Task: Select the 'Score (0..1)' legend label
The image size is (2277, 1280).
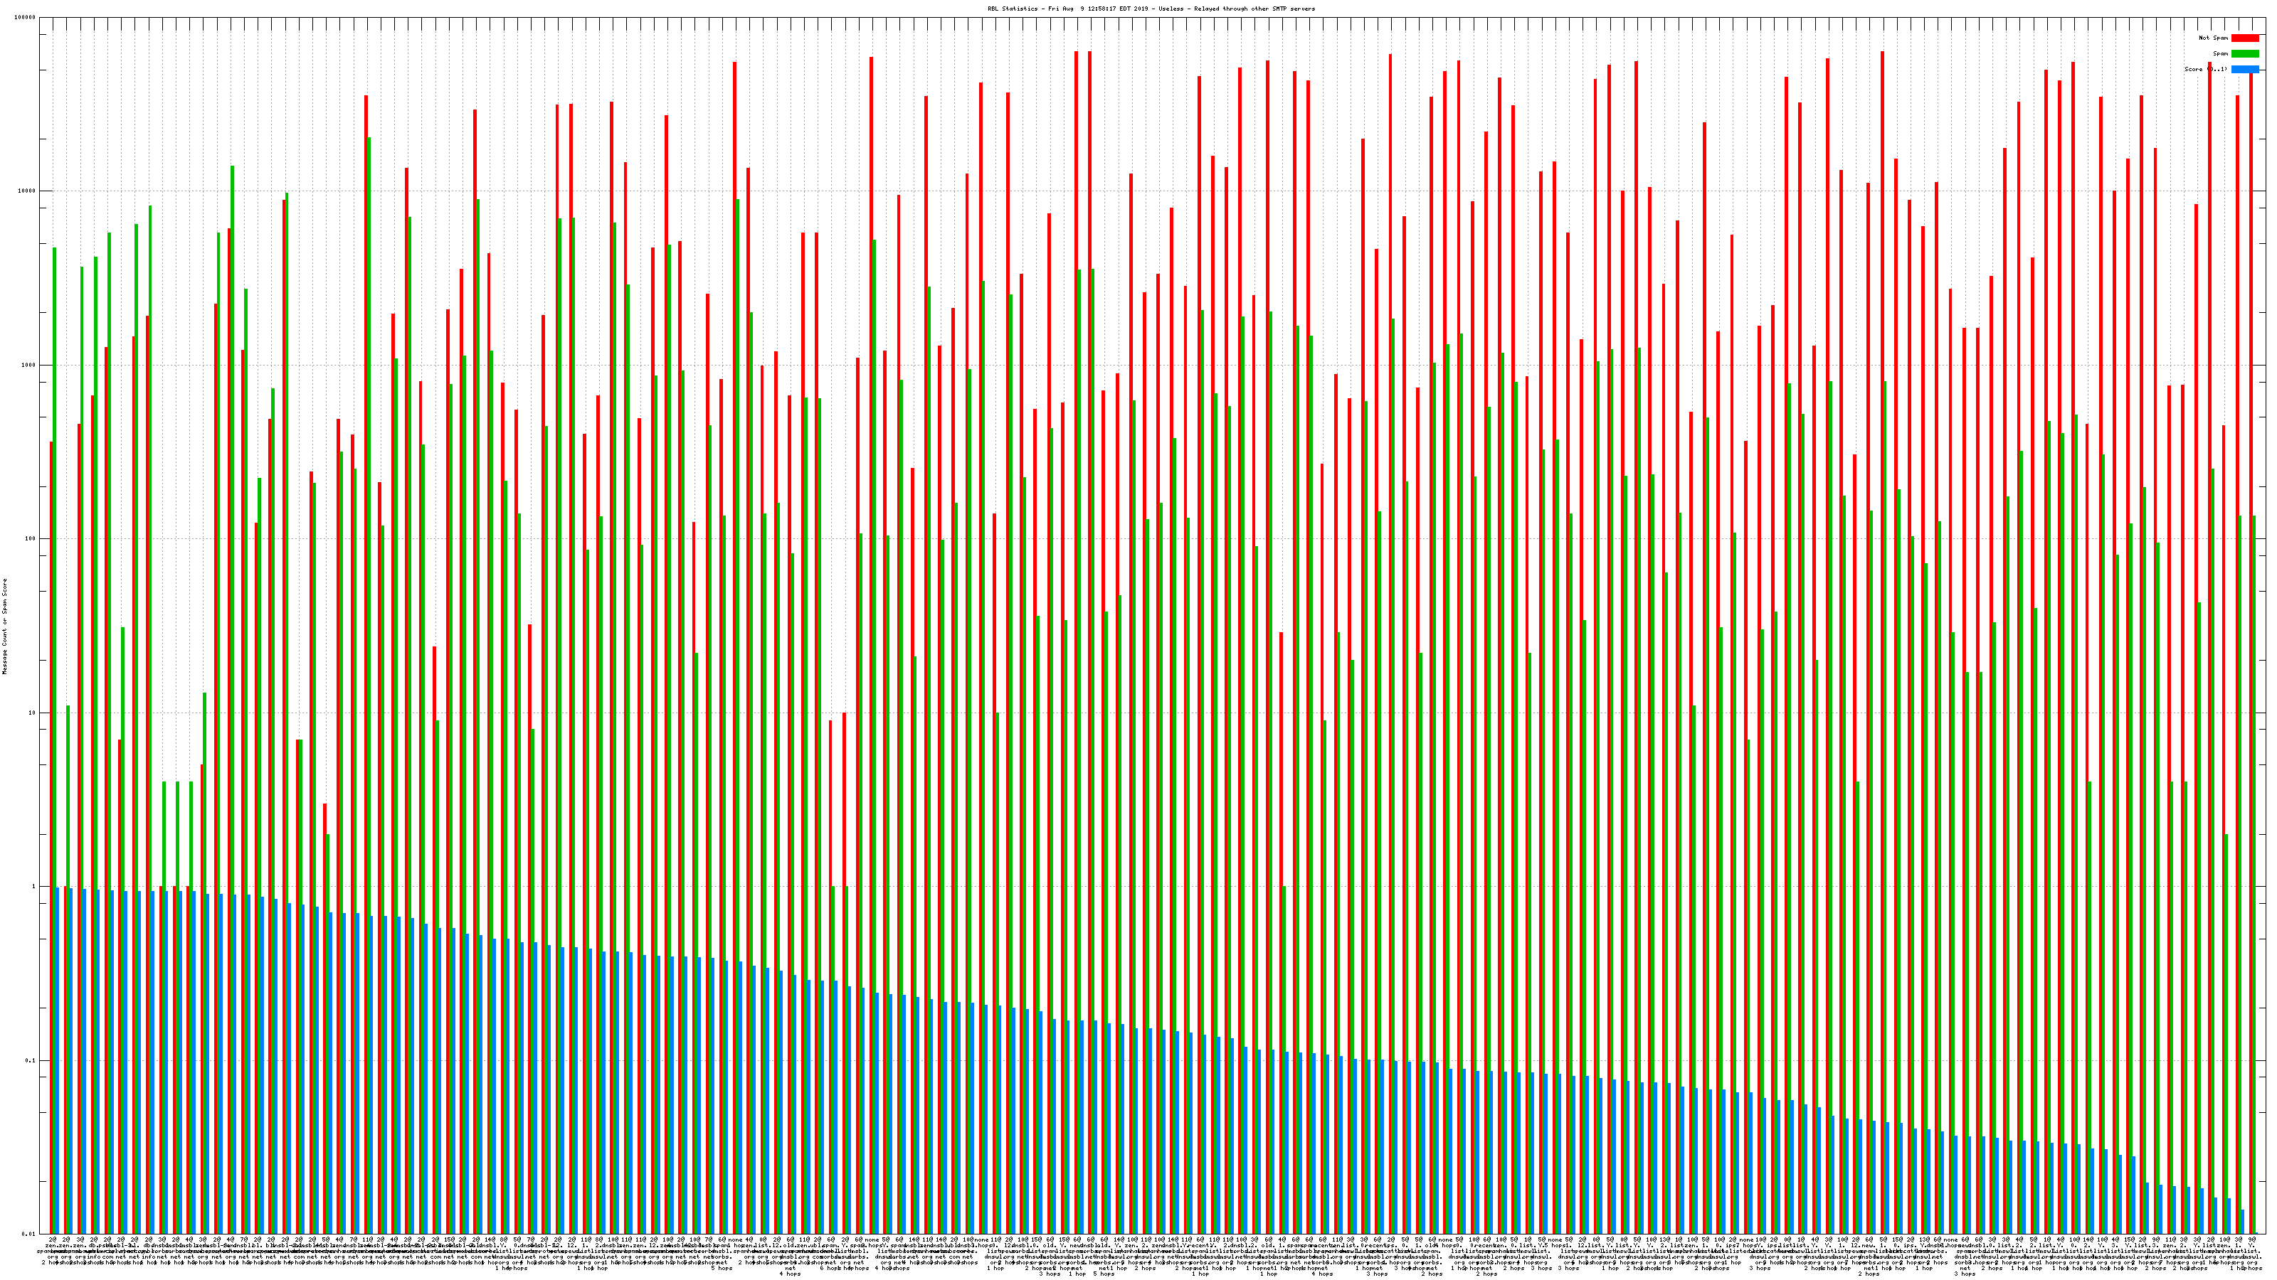Action: coord(2205,69)
